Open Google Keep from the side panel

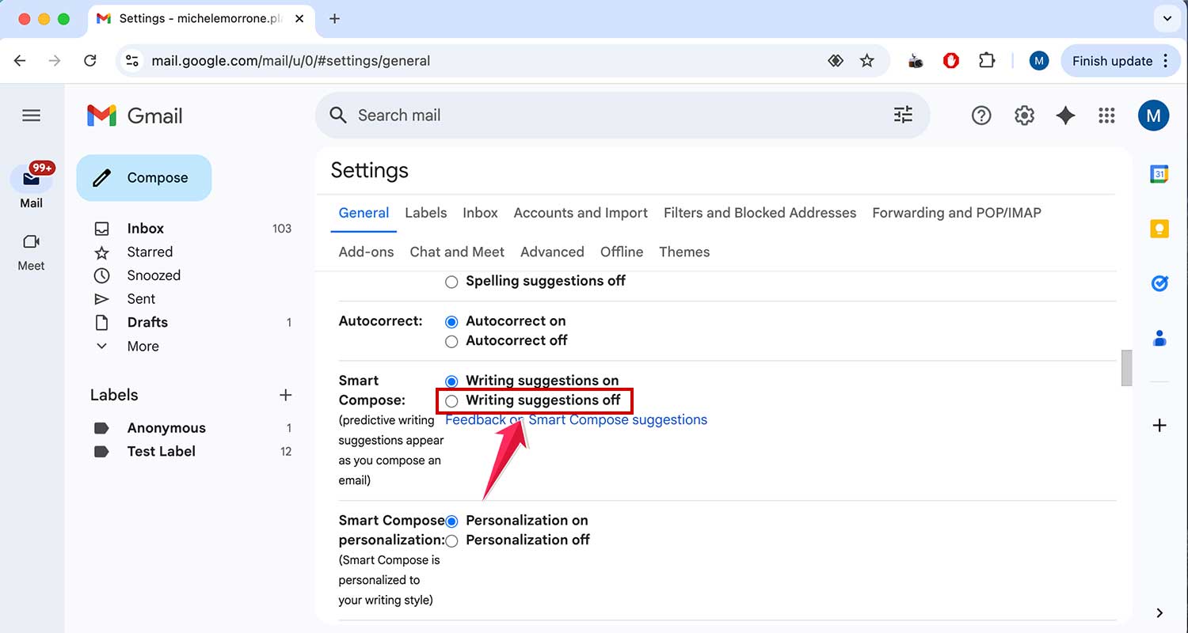click(1159, 228)
